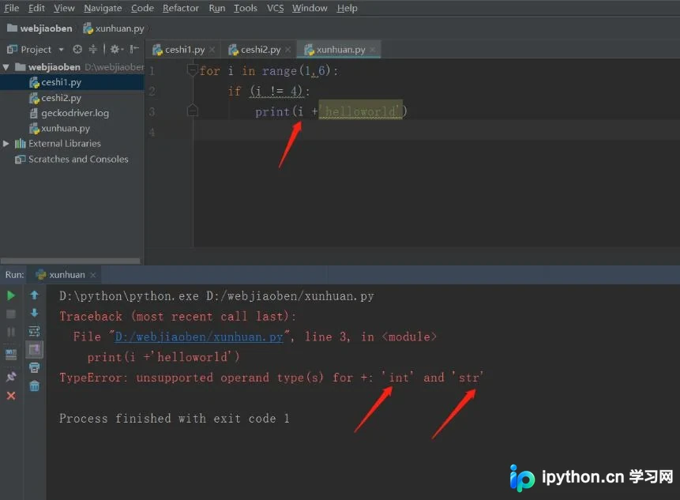The image size is (680, 500).
Task: Open the Project view dropdown arrow
Action: click(61, 50)
